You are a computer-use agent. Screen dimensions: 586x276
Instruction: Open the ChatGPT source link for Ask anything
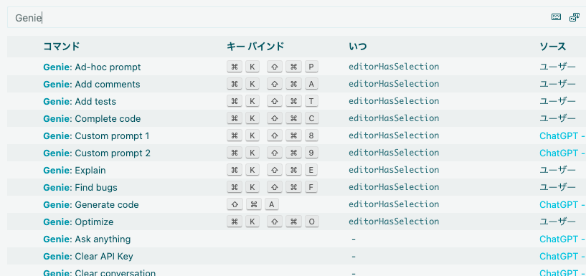(562, 239)
